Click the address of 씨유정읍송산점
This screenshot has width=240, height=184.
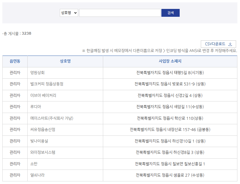click(x=170, y=129)
